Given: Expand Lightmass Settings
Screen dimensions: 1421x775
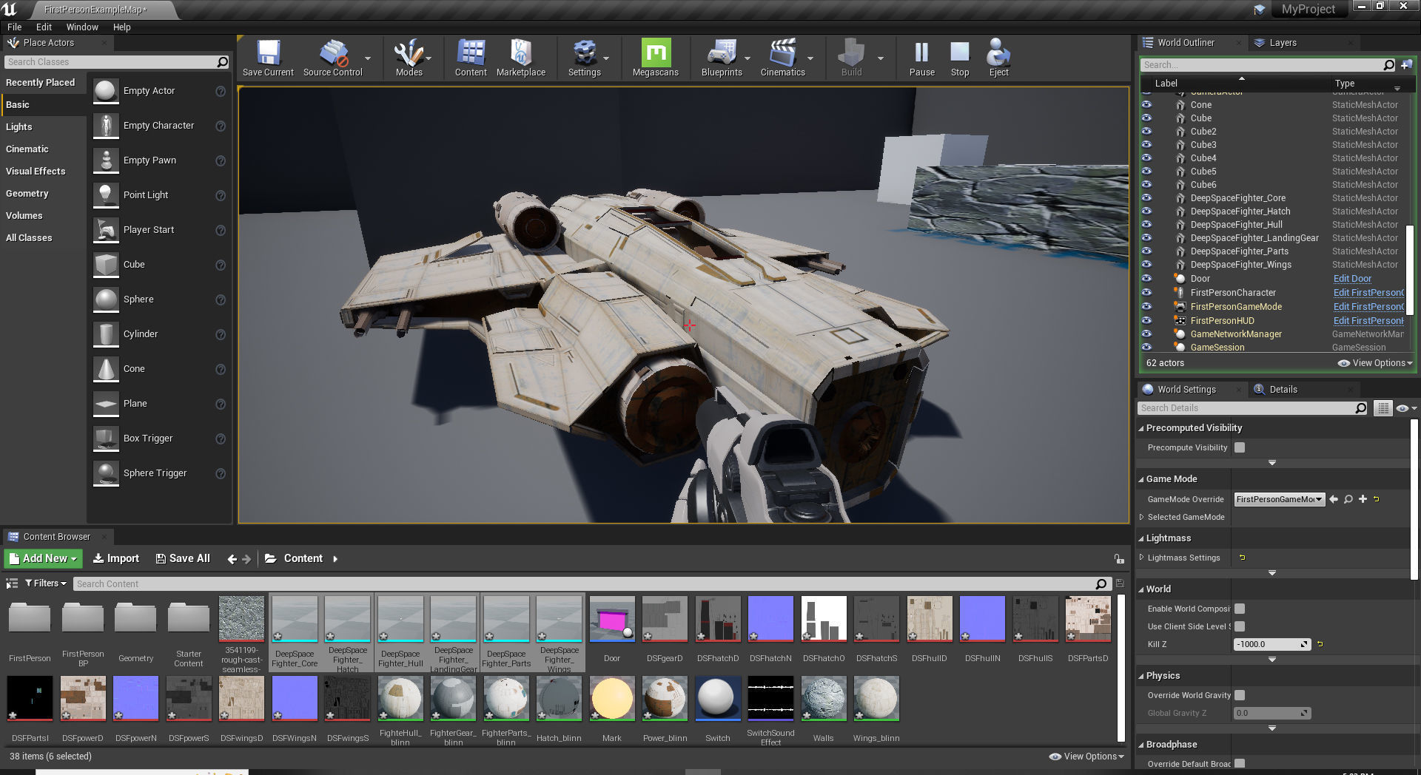Looking at the screenshot, I should [1142, 558].
